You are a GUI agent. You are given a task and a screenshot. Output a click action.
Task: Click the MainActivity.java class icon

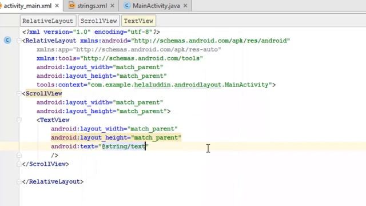[x=127, y=6]
